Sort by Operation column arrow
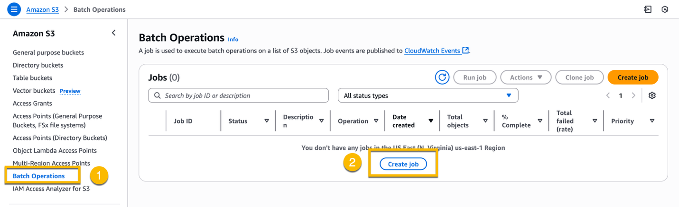 [376, 121]
